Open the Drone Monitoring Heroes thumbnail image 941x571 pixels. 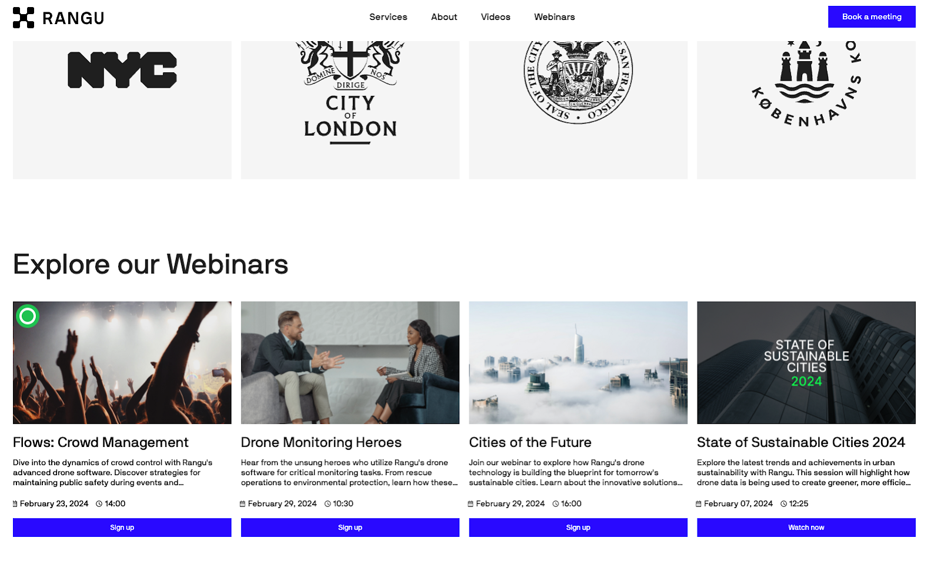351,363
